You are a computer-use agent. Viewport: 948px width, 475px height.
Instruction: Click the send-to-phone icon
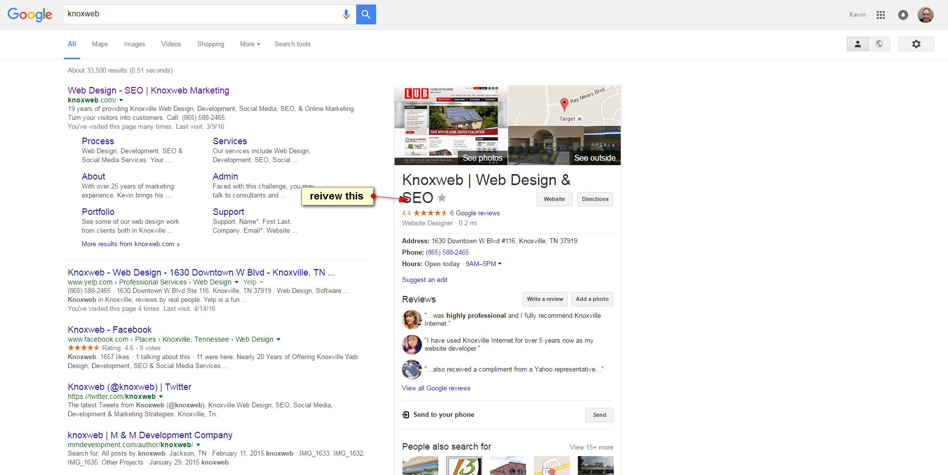(406, 415)
